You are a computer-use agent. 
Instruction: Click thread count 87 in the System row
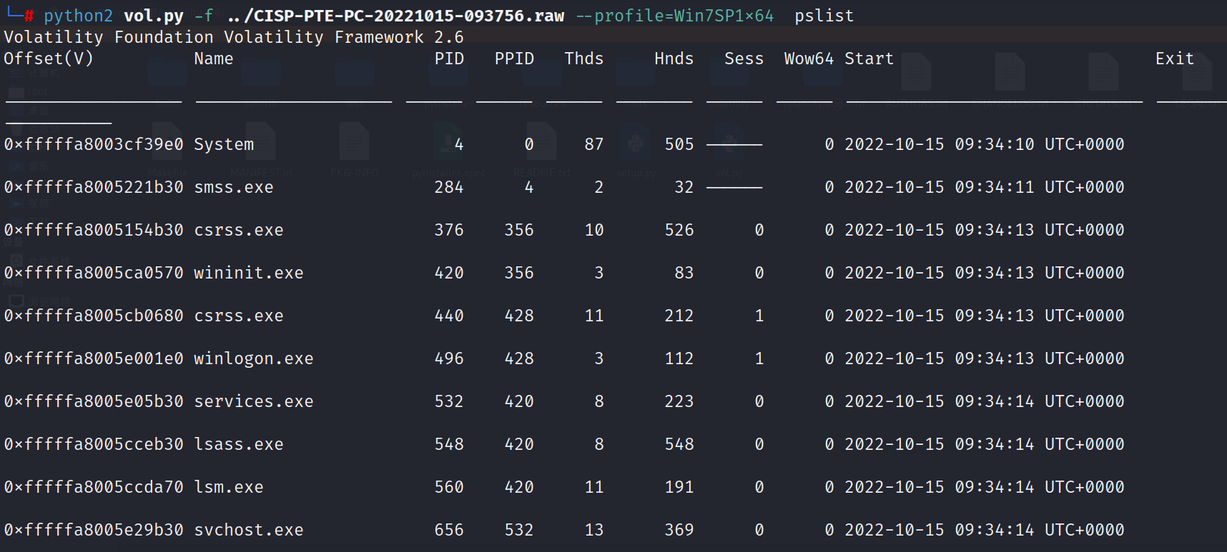pos(594,144)
